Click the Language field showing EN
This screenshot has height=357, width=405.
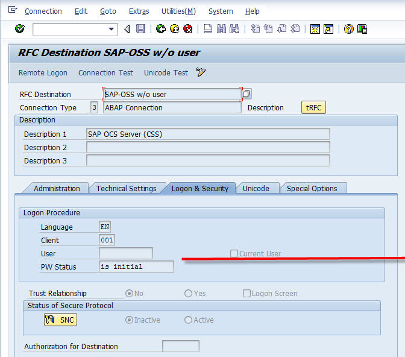tap(105, 227)
